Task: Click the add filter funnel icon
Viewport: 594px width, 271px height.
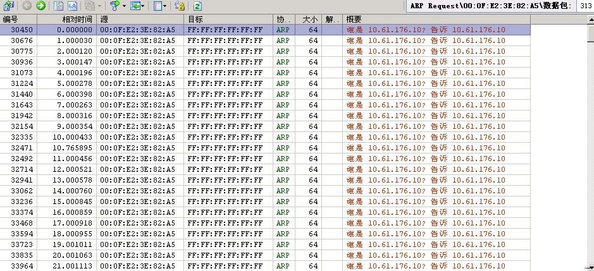Action: click(114, 6)
